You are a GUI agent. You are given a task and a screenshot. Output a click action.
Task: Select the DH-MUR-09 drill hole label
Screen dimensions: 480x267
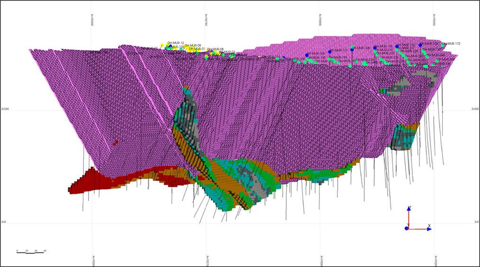193,45
